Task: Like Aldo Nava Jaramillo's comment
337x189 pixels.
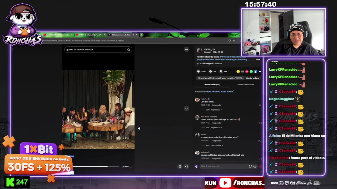Action: 259,123
